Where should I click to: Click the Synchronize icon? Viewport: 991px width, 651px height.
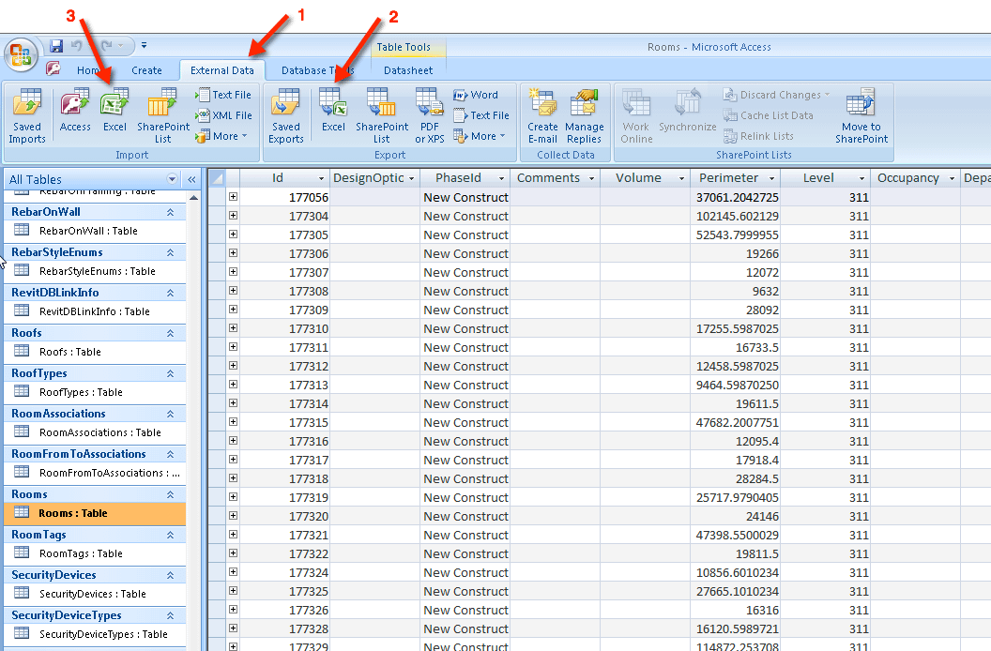click(x=688, y=101)
